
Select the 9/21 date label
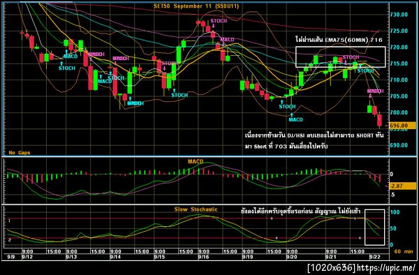[x=330, y=257]
